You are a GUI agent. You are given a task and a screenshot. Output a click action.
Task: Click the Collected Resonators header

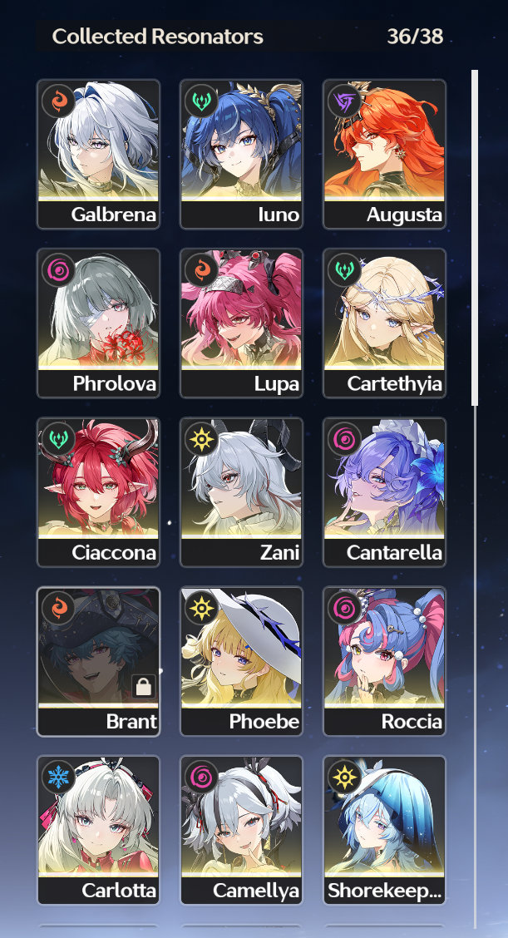pyautogui.click(x=157, y=37)
